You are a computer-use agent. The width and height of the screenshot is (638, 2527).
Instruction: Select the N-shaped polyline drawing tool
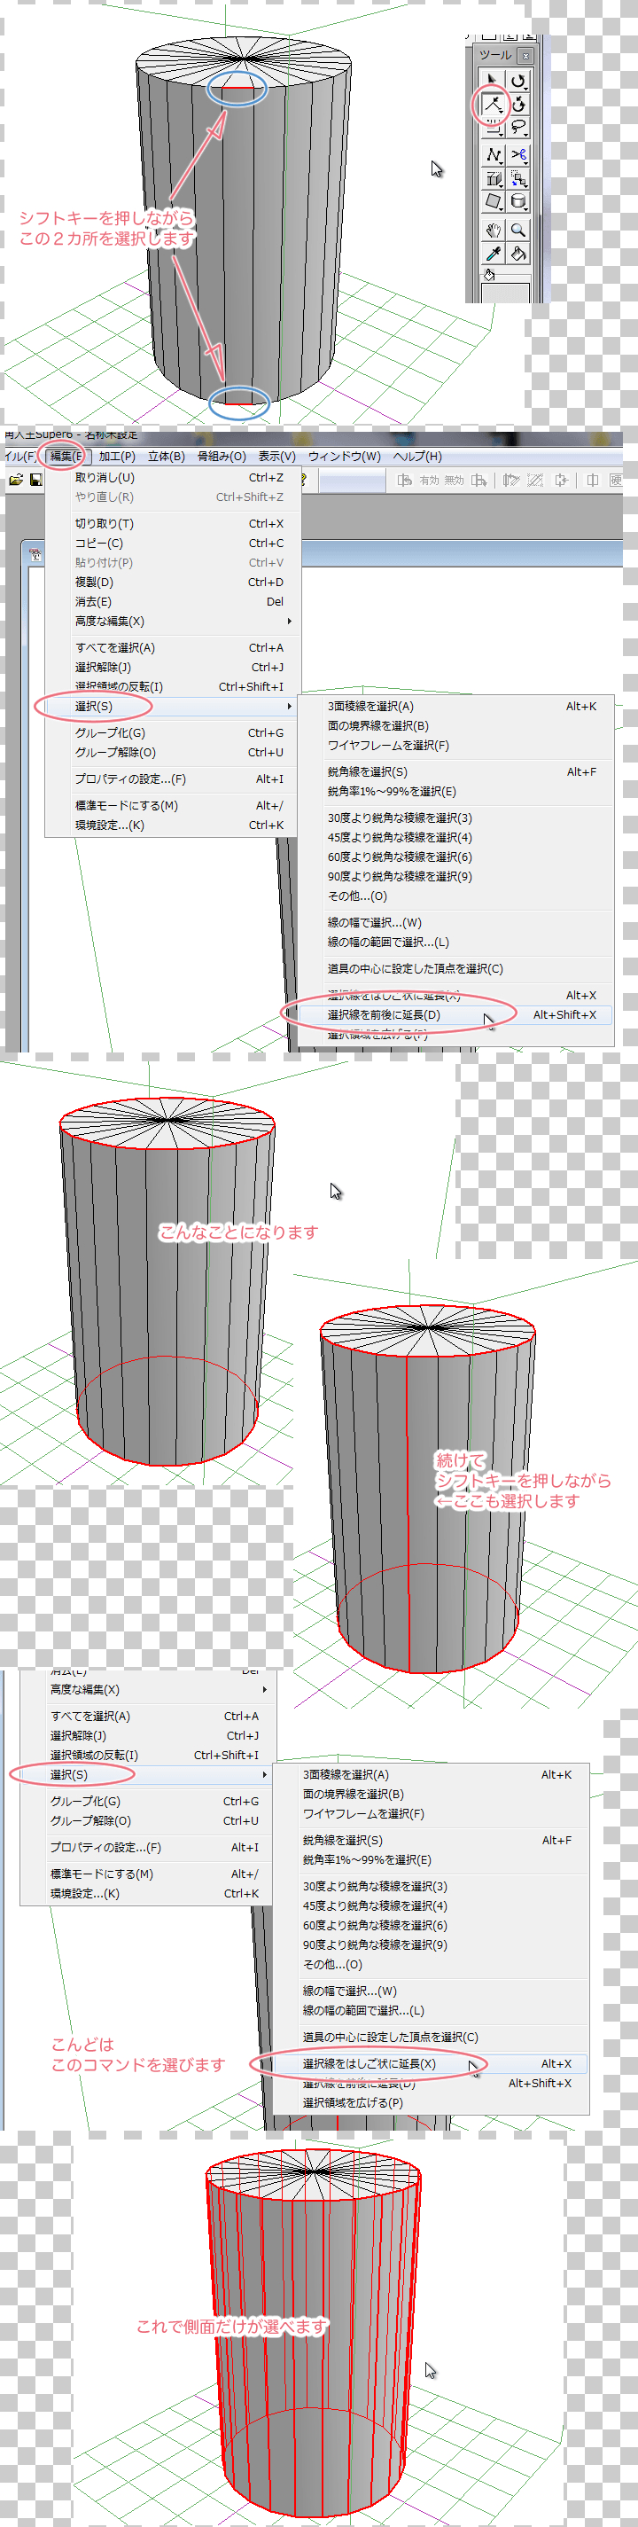tap(493, 154)
